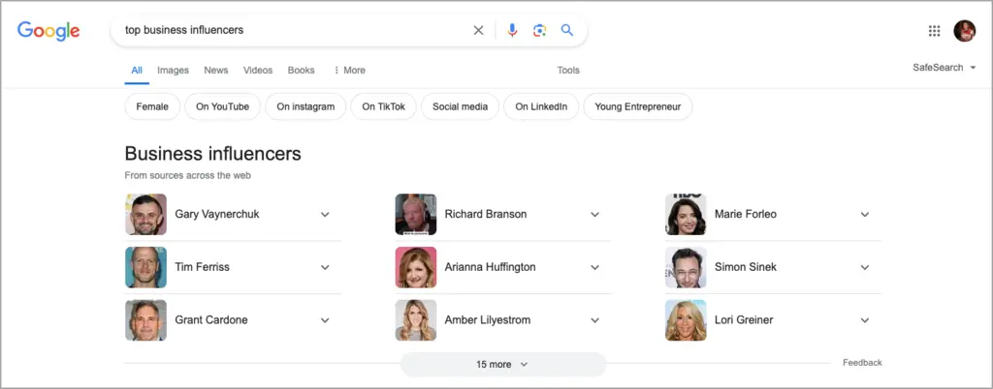This screenshot has width=993, height=389.
Task: Open the account profile avatar
Action: [965, 31]
